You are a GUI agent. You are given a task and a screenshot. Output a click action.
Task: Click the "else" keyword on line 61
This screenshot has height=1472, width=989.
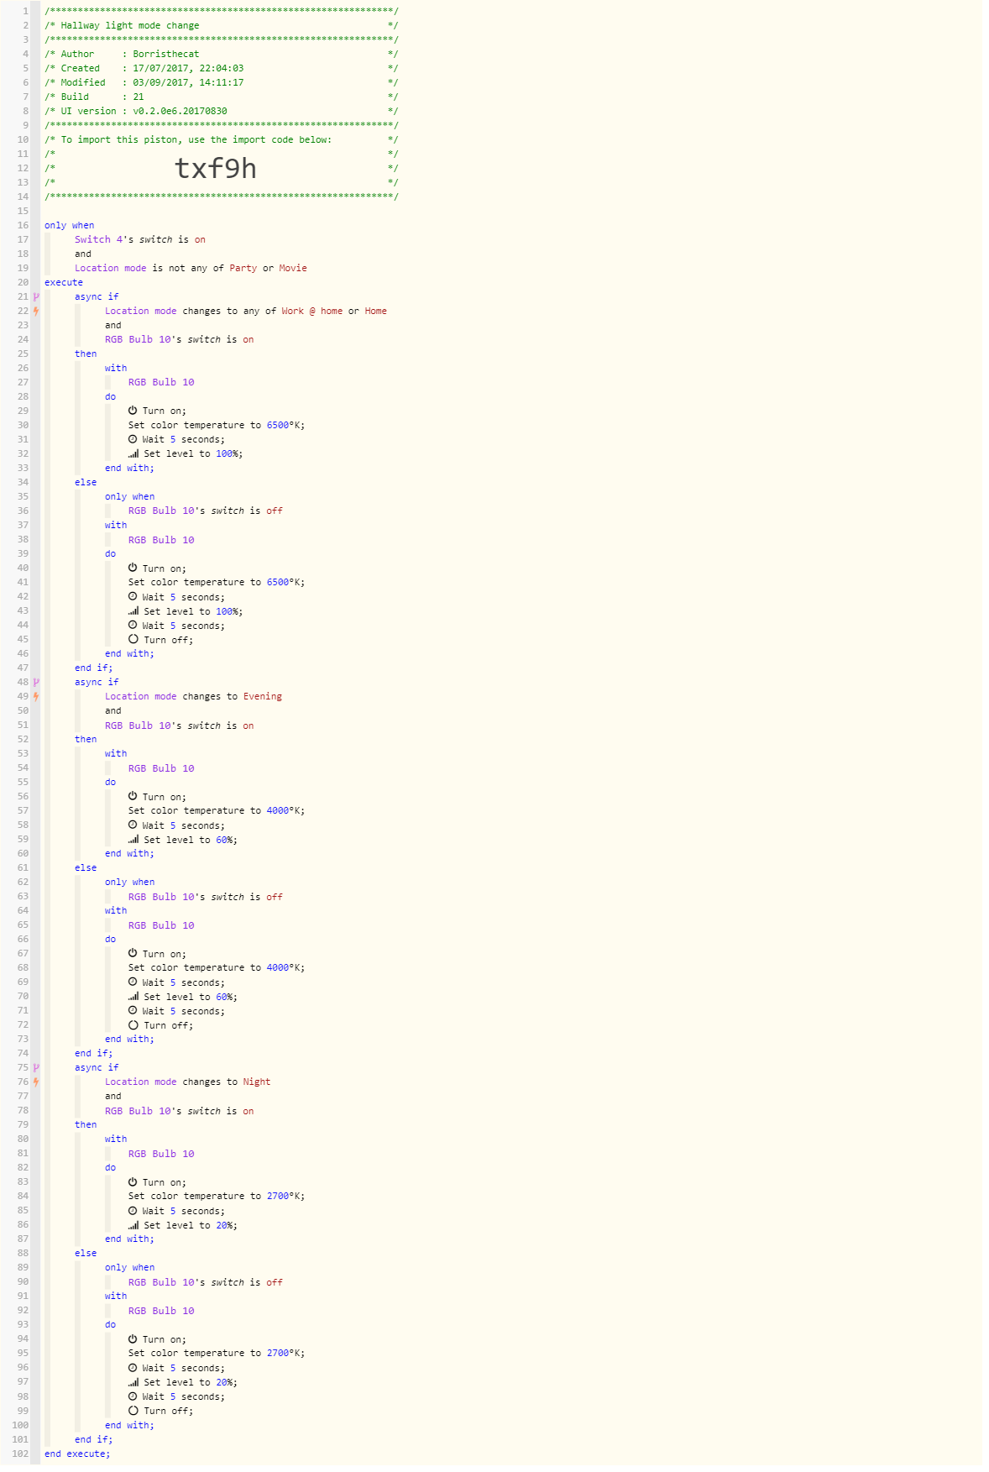[86, 867]
